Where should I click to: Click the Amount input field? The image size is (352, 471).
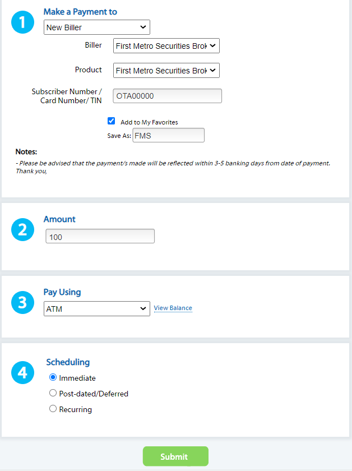[100, 236]
